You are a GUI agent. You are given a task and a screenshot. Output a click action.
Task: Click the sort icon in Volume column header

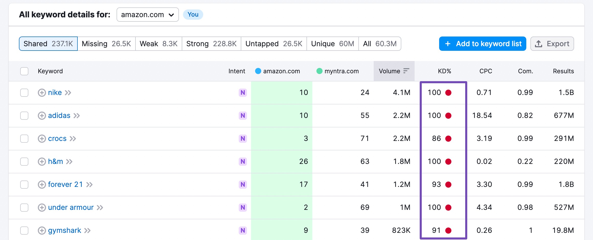[406, 71]
